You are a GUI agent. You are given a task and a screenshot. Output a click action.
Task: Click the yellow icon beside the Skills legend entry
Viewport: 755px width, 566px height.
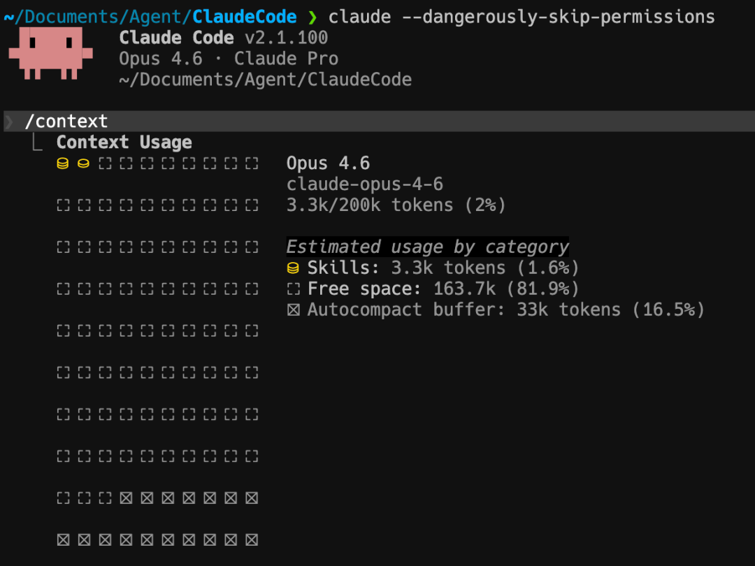pyautogui.click(x=294, y=268)
